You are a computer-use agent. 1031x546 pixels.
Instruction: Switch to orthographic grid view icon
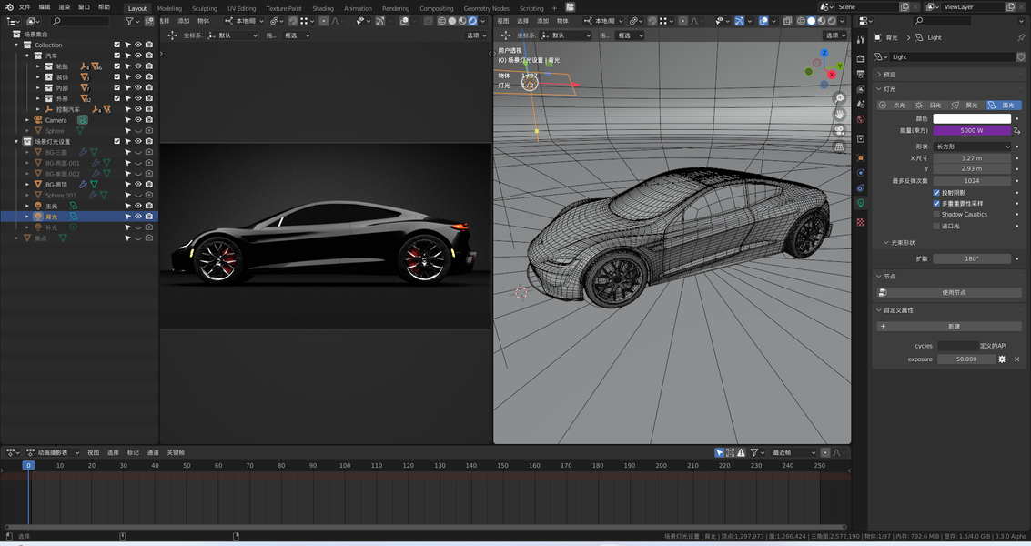tap(838, 147)
